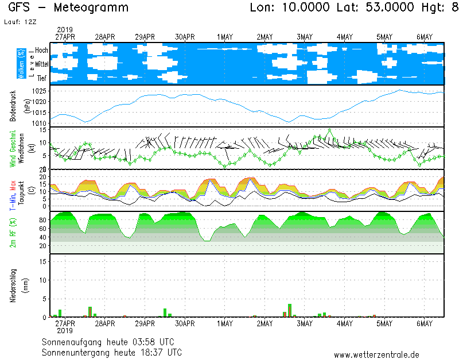Click the green 'Wind Geschwi.' axis label
The width and height of the screenshot is (459, 359).
13,148
